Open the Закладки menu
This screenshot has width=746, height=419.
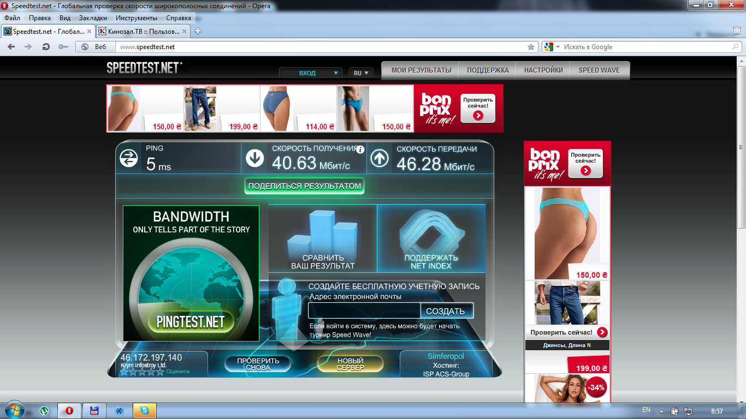coord(93,18)
